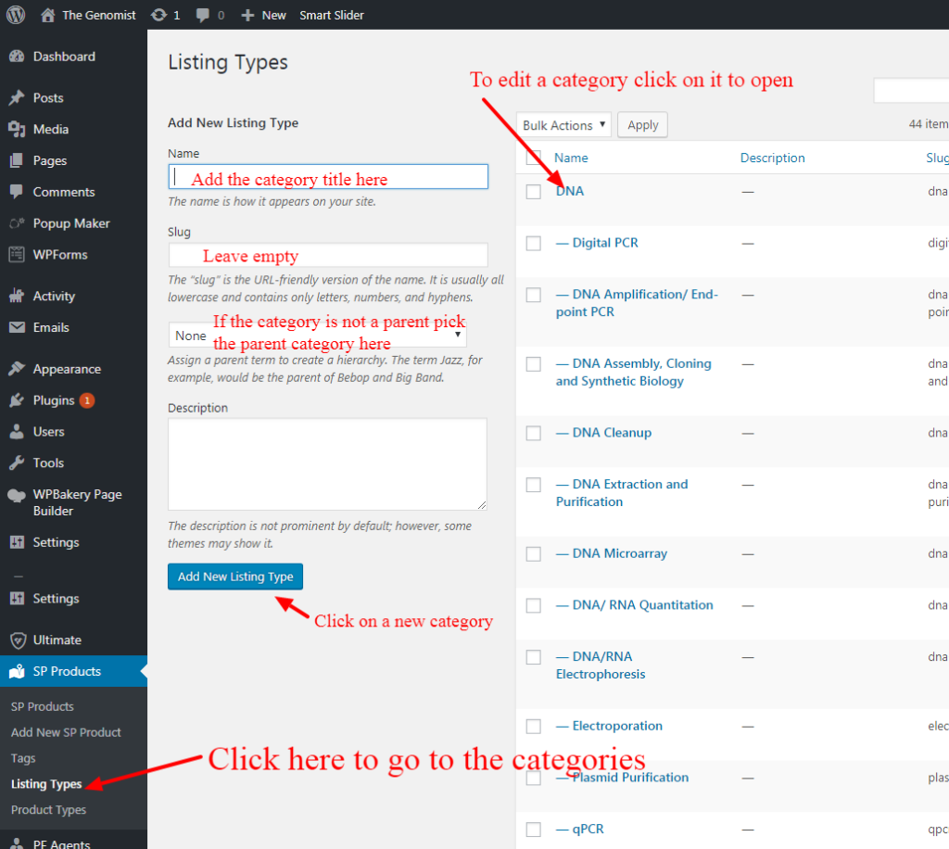
Task: Click the Plugins plug icon
Action: pos(17,400)
